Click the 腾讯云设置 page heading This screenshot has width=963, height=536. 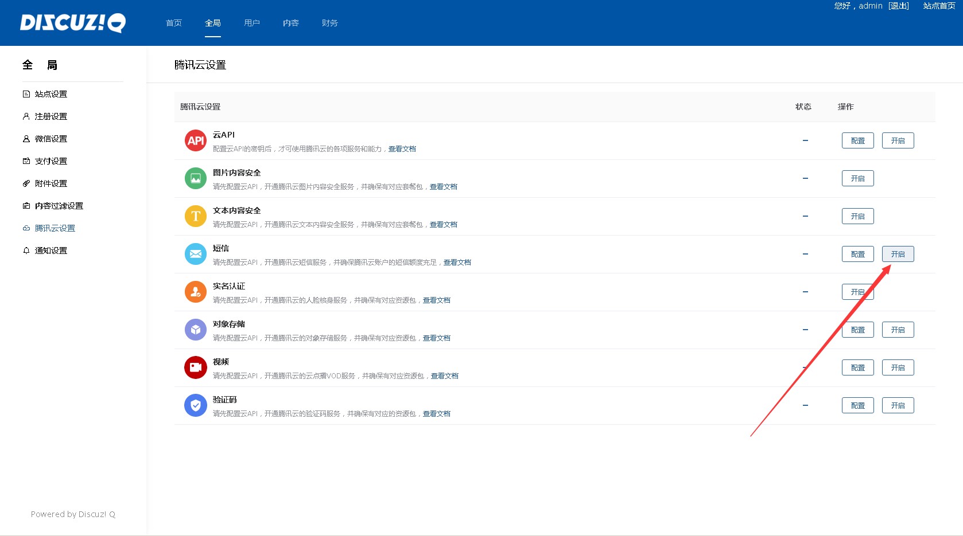pyautogui.click(x=200, y=65)
